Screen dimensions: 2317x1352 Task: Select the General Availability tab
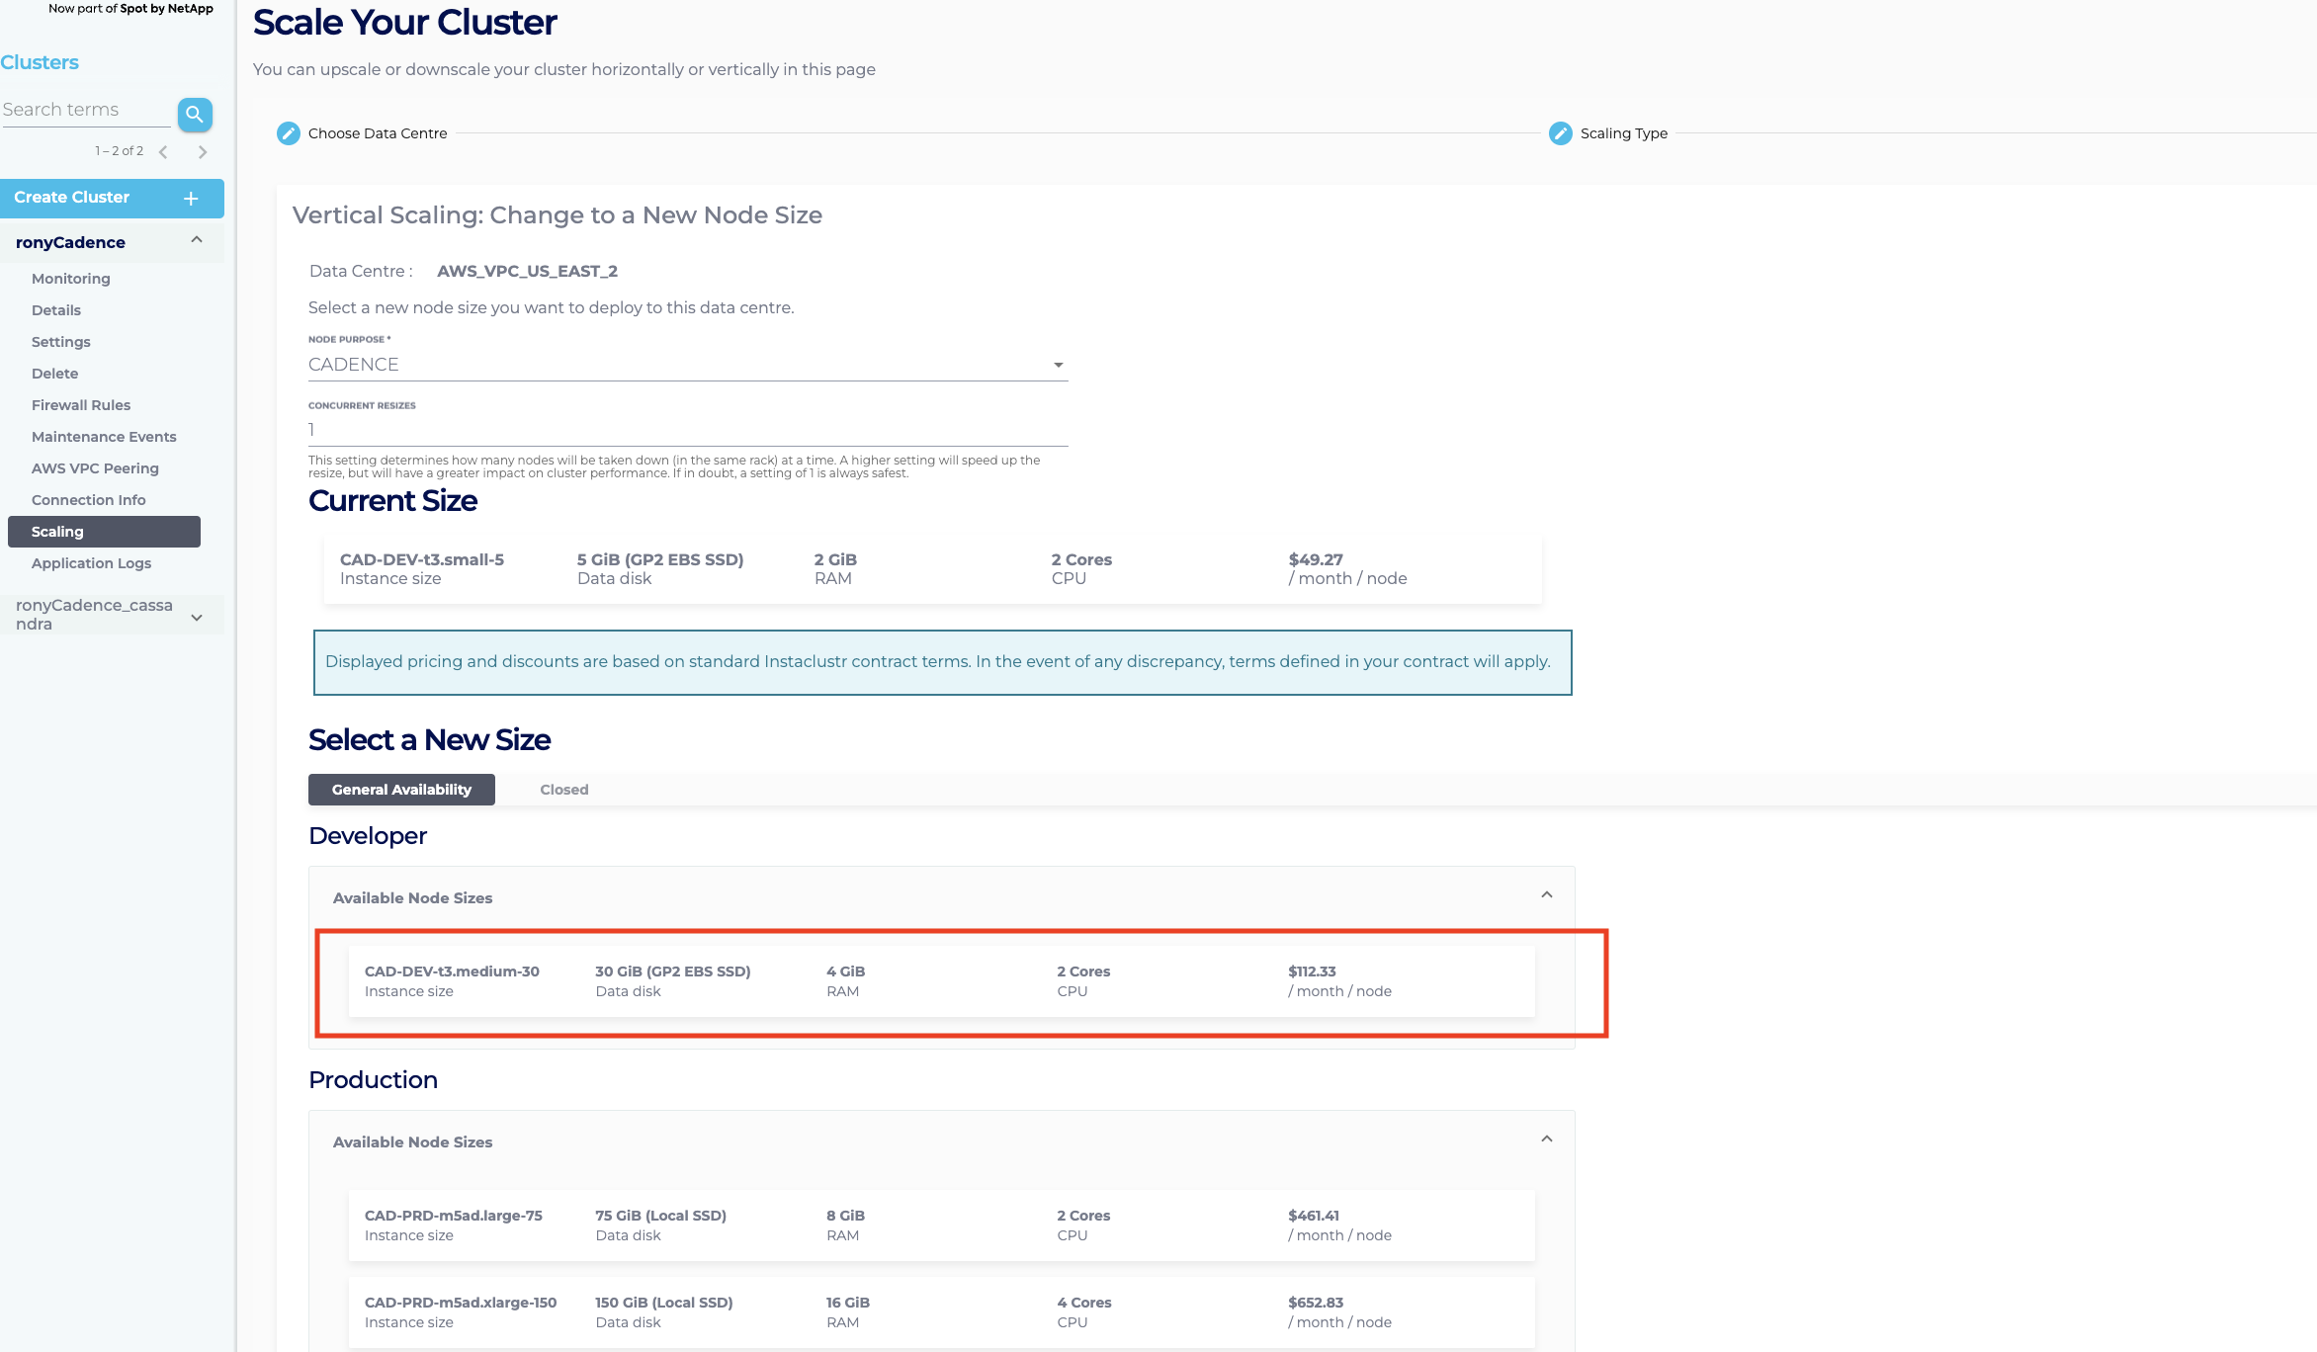(x=401, y=790)
